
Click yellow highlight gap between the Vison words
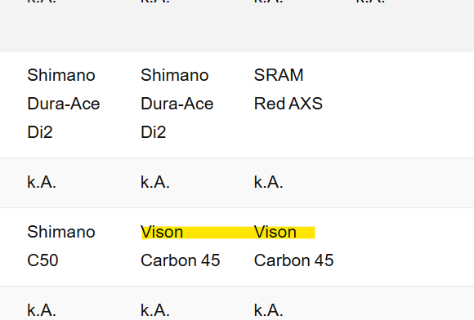[218, 233]
